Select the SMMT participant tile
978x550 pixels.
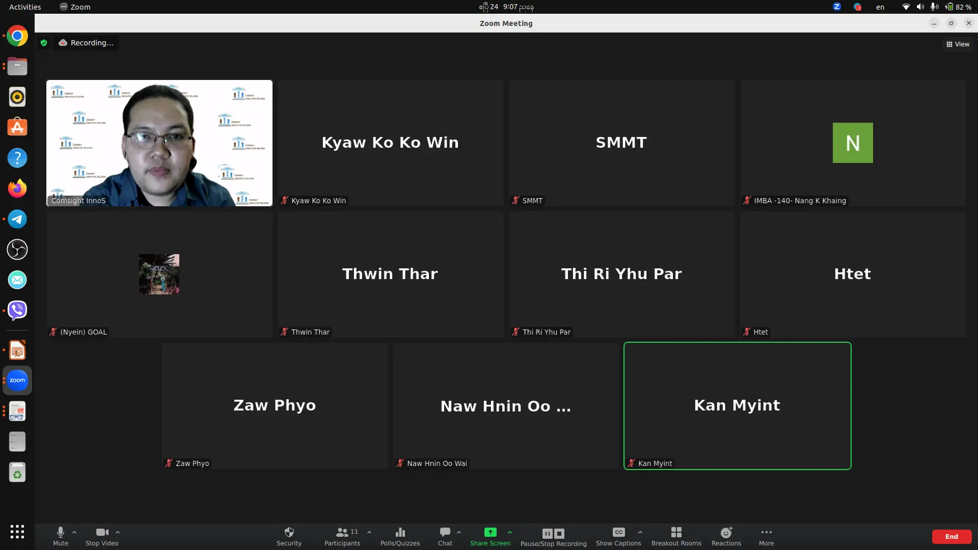[622, 143]
